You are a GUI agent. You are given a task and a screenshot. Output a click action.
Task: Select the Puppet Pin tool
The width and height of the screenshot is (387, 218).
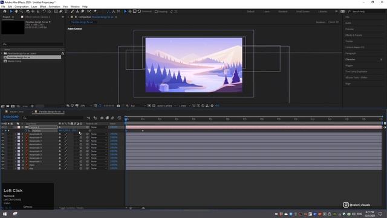point(95,12)
